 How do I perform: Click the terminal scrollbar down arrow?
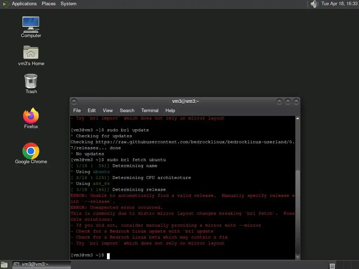coord(298,257)
